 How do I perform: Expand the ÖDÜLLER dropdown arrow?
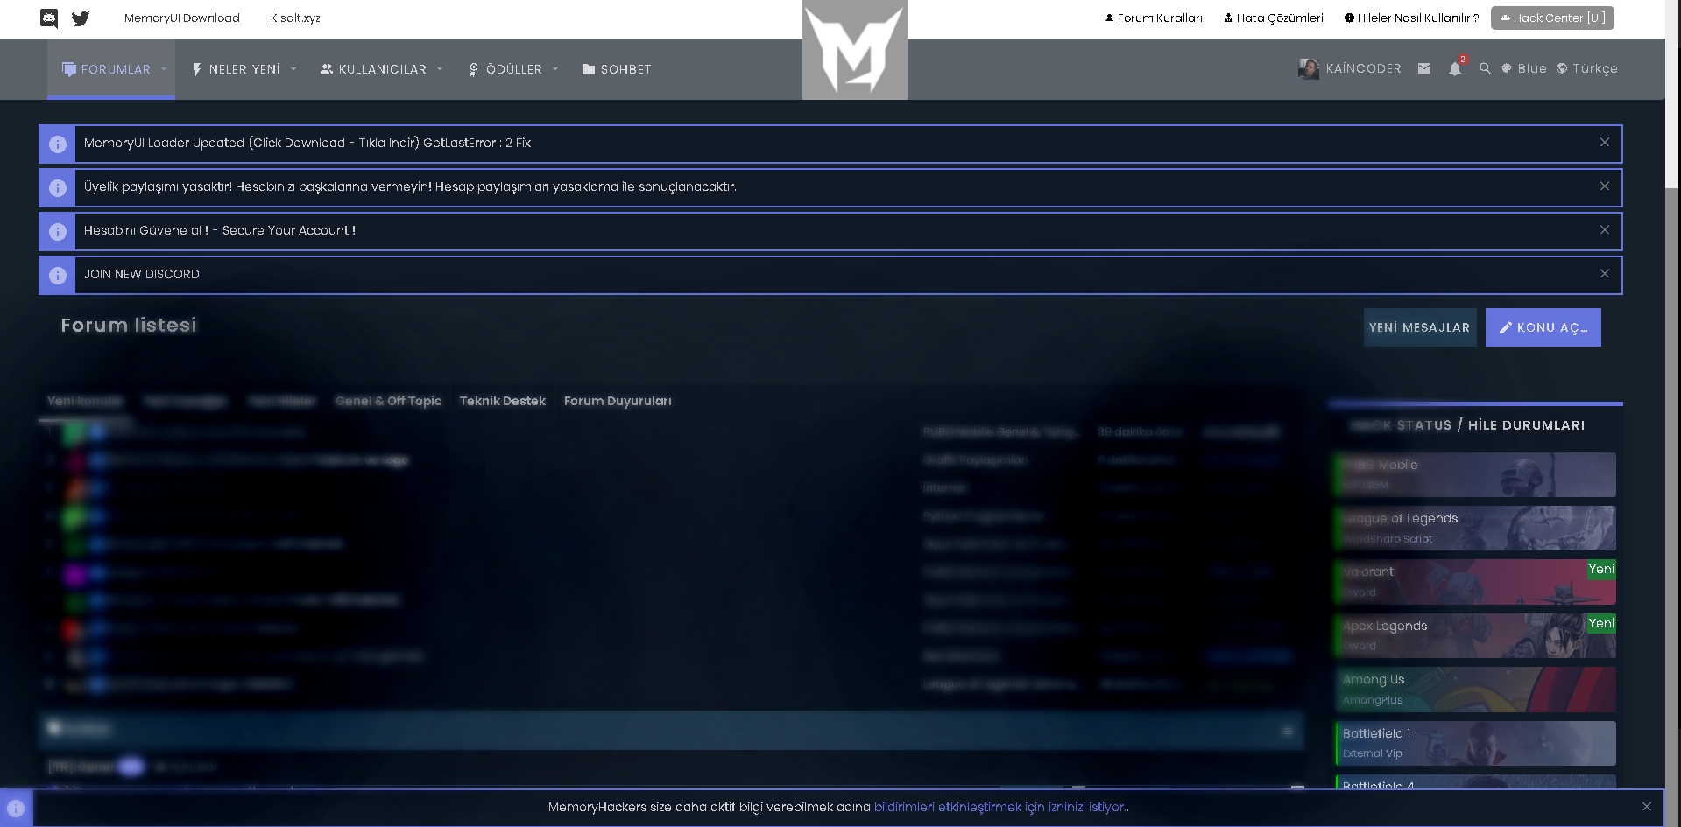(x=555, y=69)
